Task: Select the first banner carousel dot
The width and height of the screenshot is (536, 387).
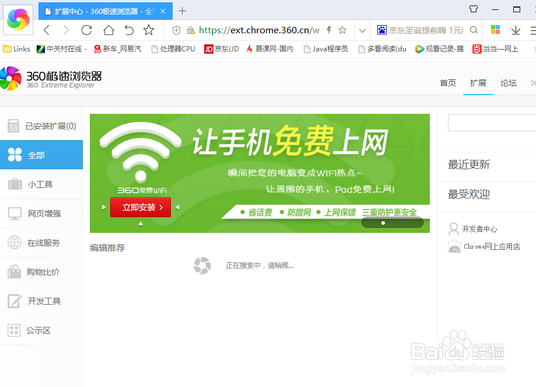Action: pos(383,223)
